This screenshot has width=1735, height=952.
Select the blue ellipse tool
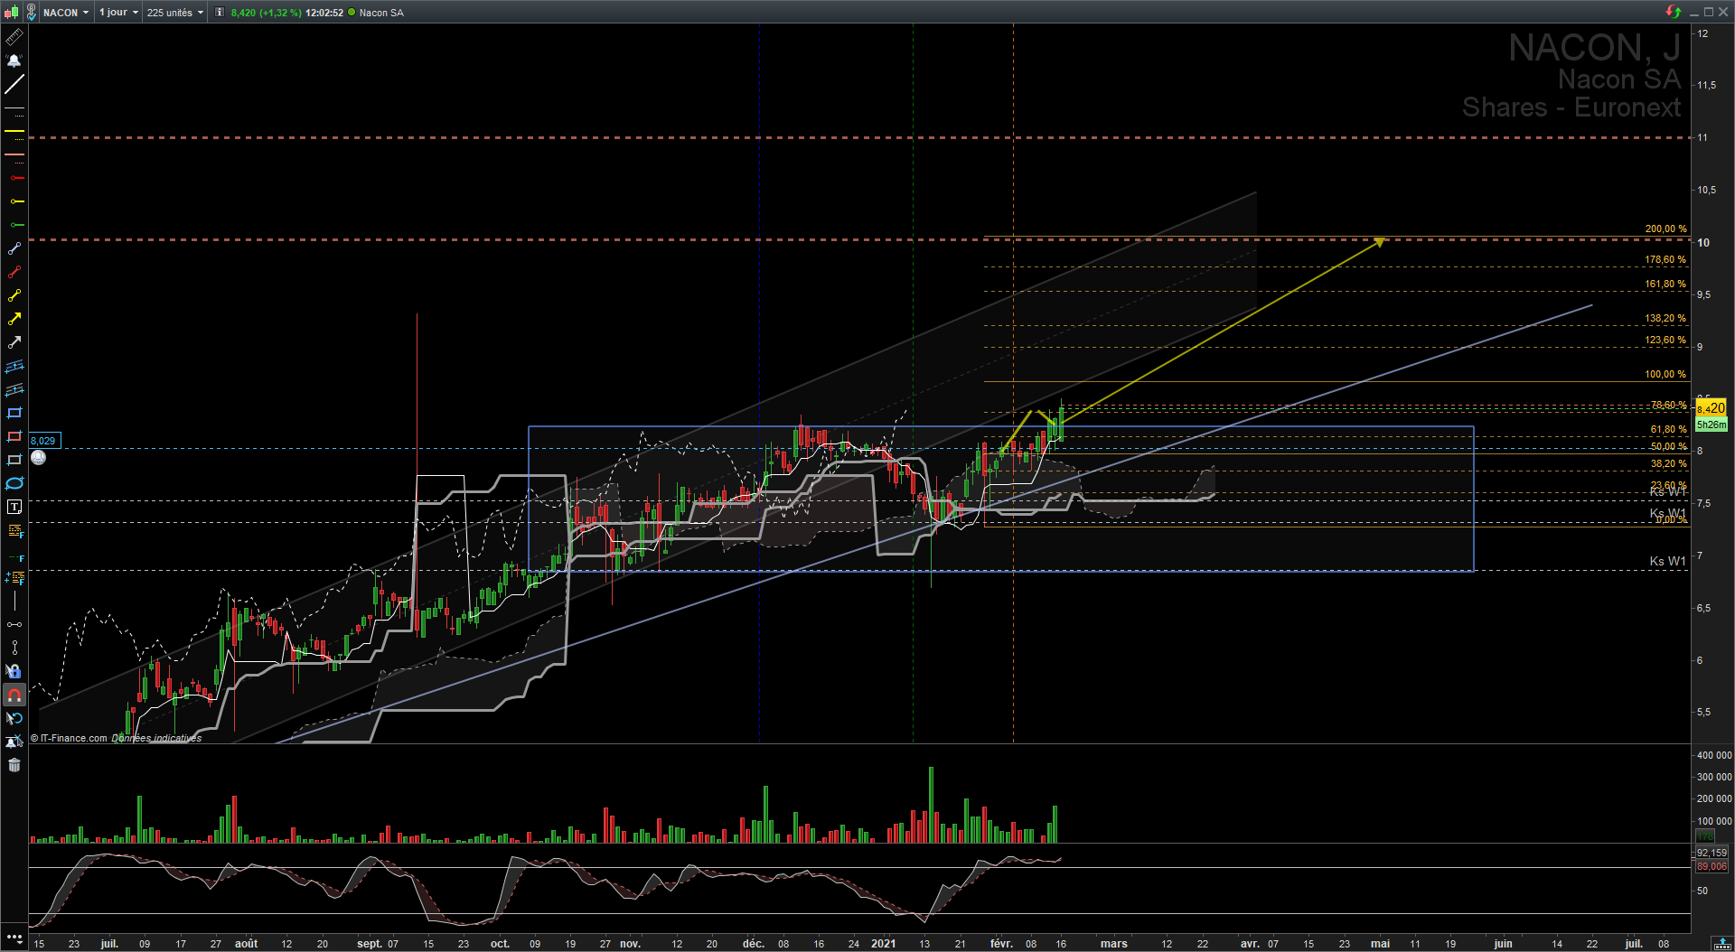14,484
